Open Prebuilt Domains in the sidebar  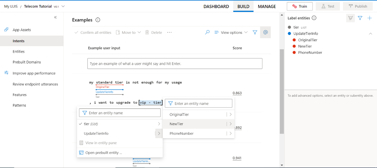pyautogui.click(x=27, y=62)
